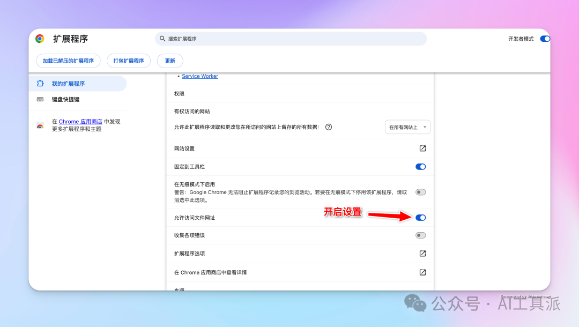Click 打包扩展程序 button

coord(129,61)
